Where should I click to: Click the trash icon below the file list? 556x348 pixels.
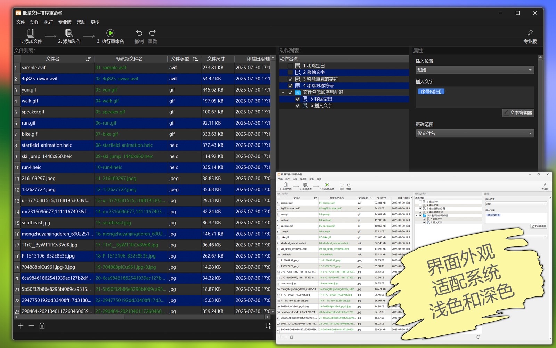tap(42, 326)
